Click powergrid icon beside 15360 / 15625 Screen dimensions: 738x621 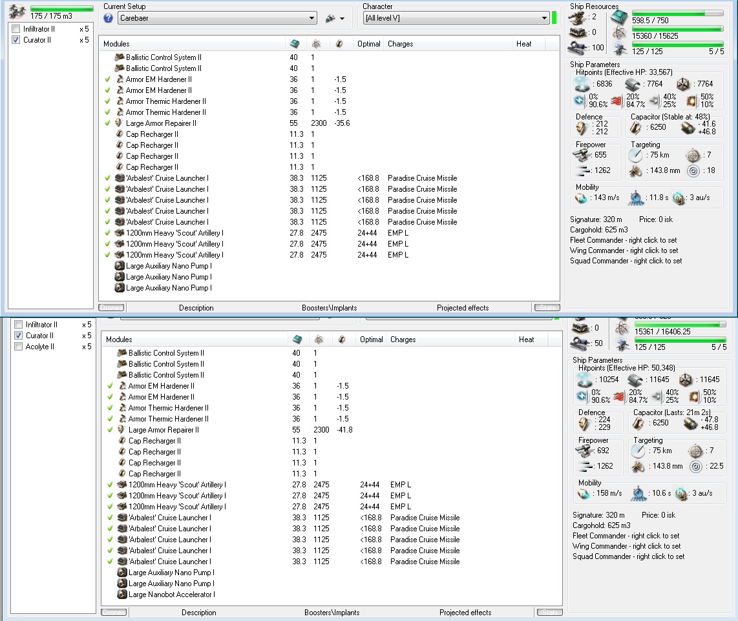619,33
